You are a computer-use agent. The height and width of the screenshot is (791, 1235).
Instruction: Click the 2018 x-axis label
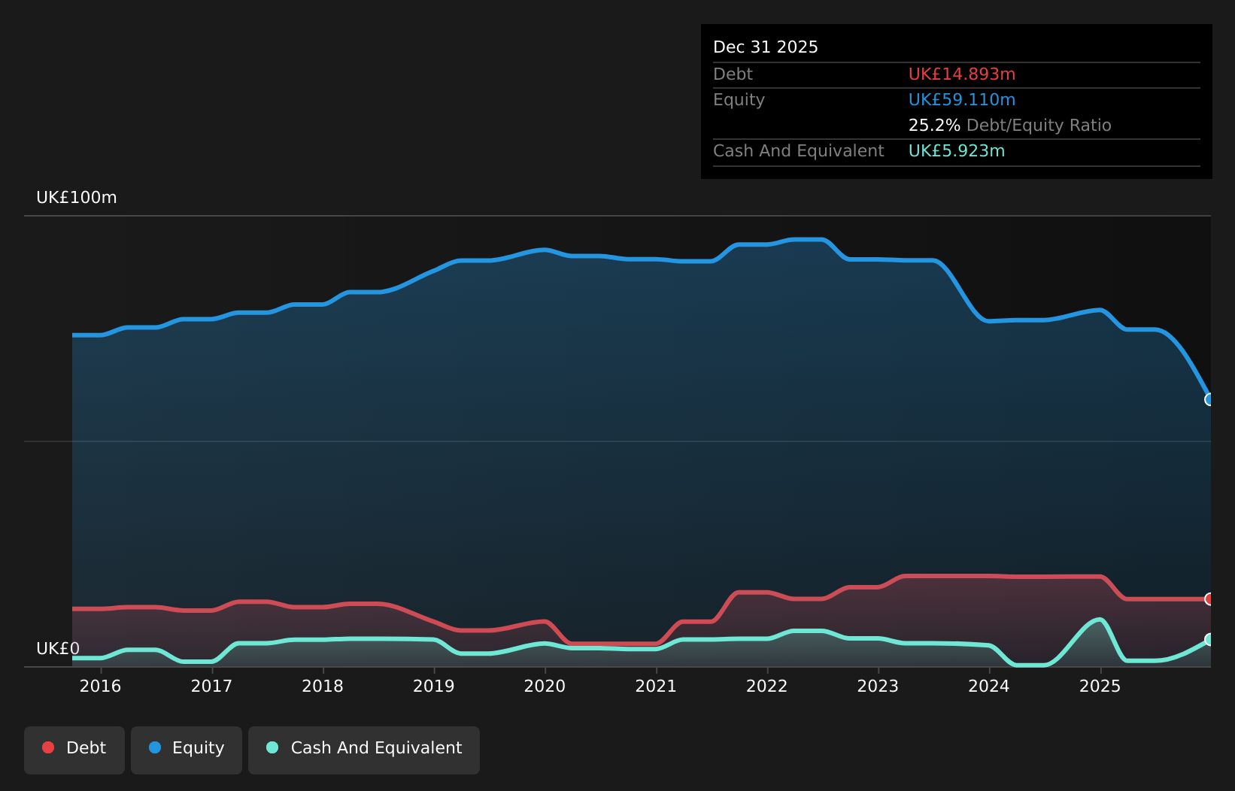click(x=323, y=686)
